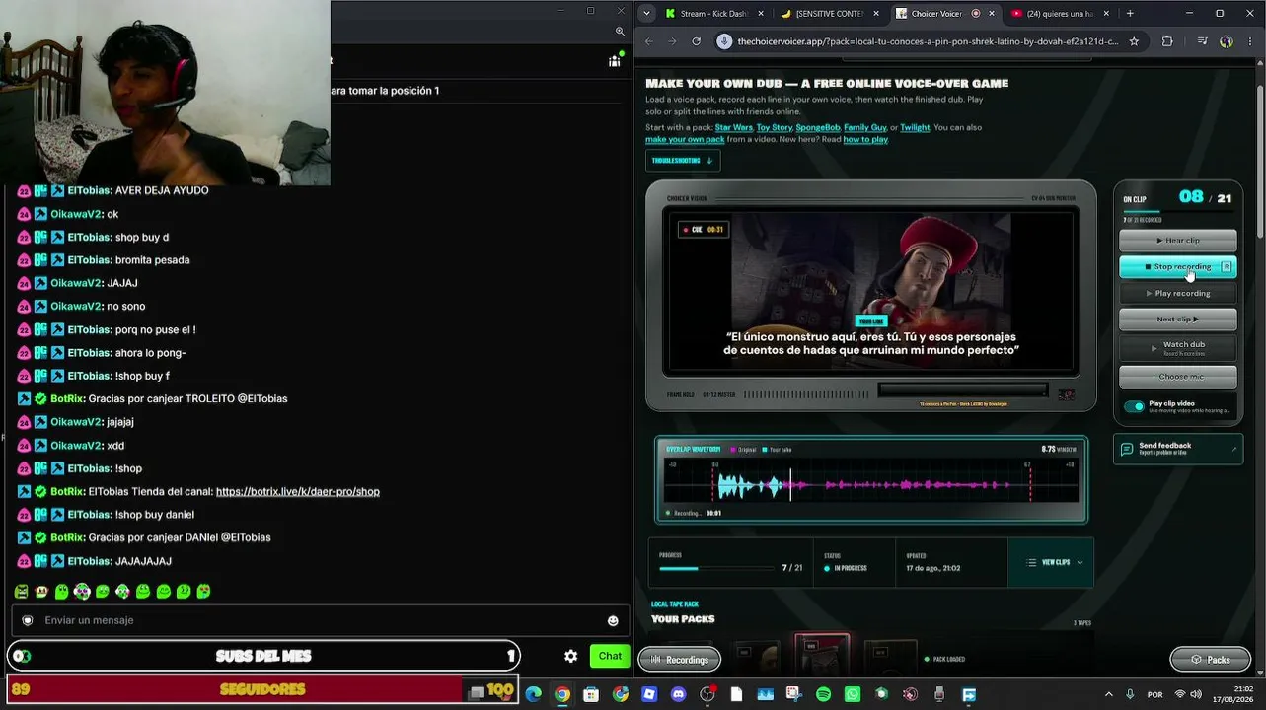Bookmark this page with the star icon
This screenshot has height=710, width=1266.
click(1134, 41)
